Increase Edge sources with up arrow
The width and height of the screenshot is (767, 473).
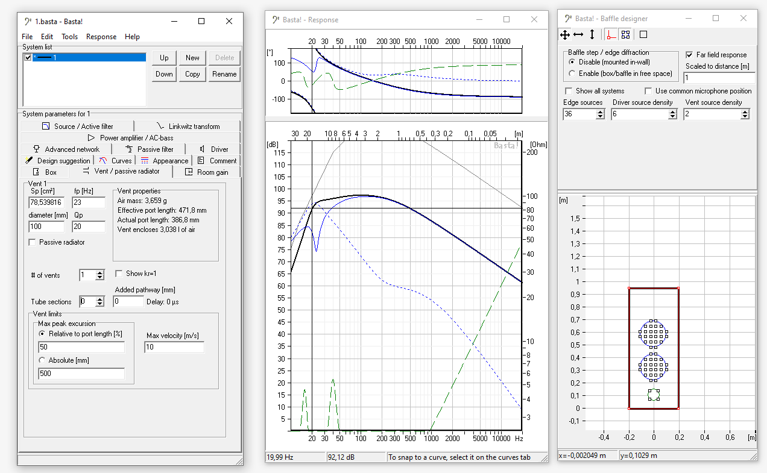point(600,111)
